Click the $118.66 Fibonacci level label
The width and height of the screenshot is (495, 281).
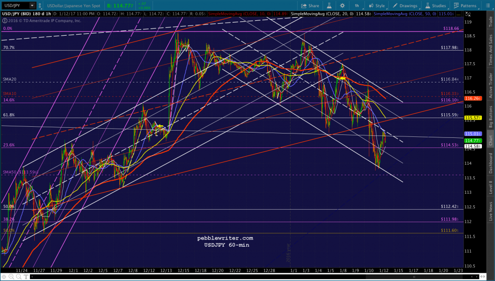tap(451, 28)
